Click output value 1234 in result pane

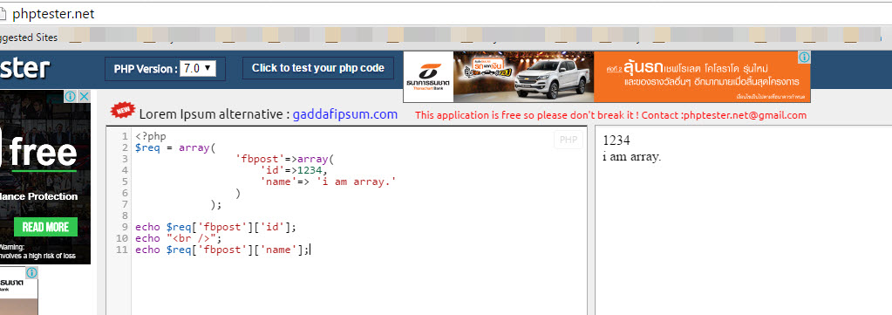pyautogui.click(x=616, y=140)
